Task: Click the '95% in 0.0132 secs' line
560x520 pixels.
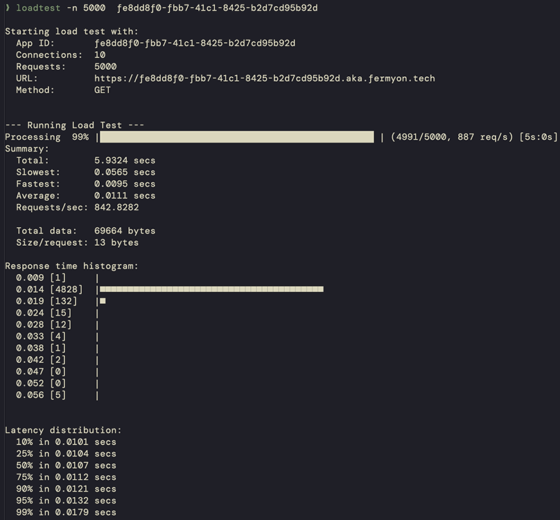Action: (66, 501)
